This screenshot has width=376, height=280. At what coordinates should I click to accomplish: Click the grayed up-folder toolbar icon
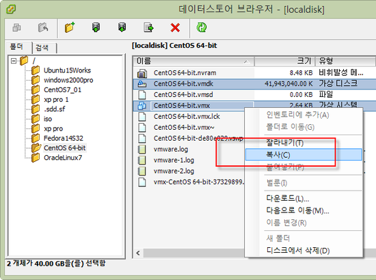(x=43, y=27)
